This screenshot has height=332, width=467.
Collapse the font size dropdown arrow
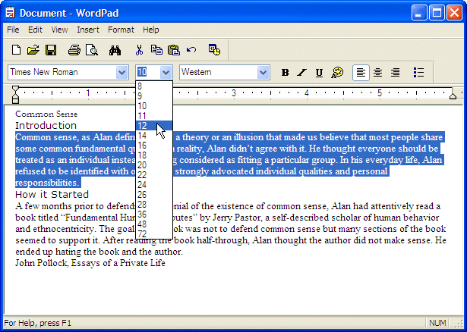click(166, 72)
